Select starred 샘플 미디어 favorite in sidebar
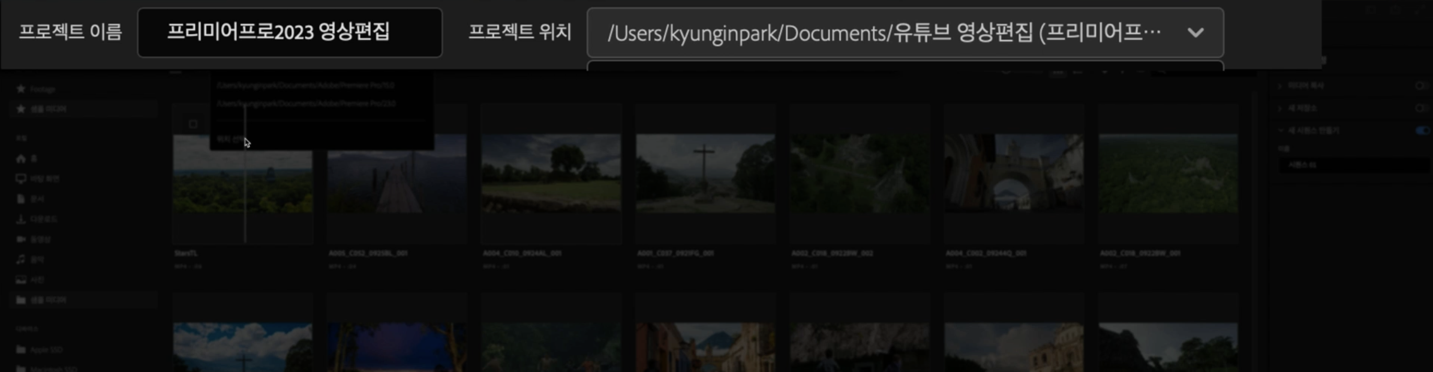The image size is (1433, 372). coord(84,109)
